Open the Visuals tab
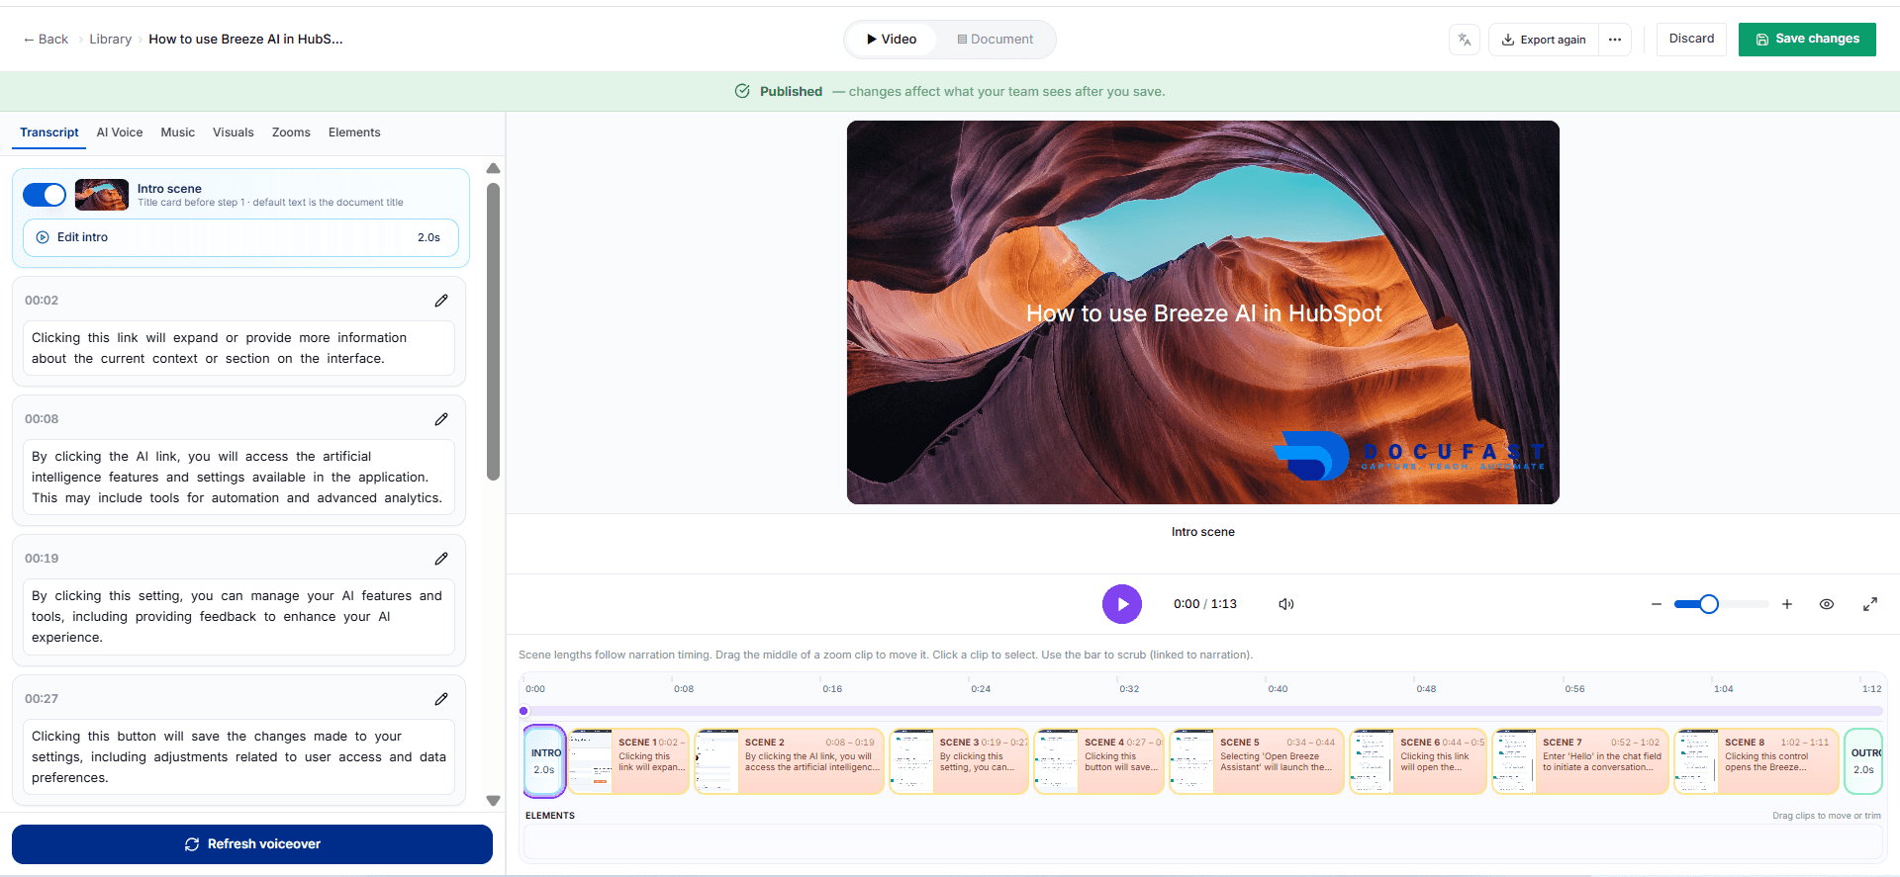 (x=234, y=132)
